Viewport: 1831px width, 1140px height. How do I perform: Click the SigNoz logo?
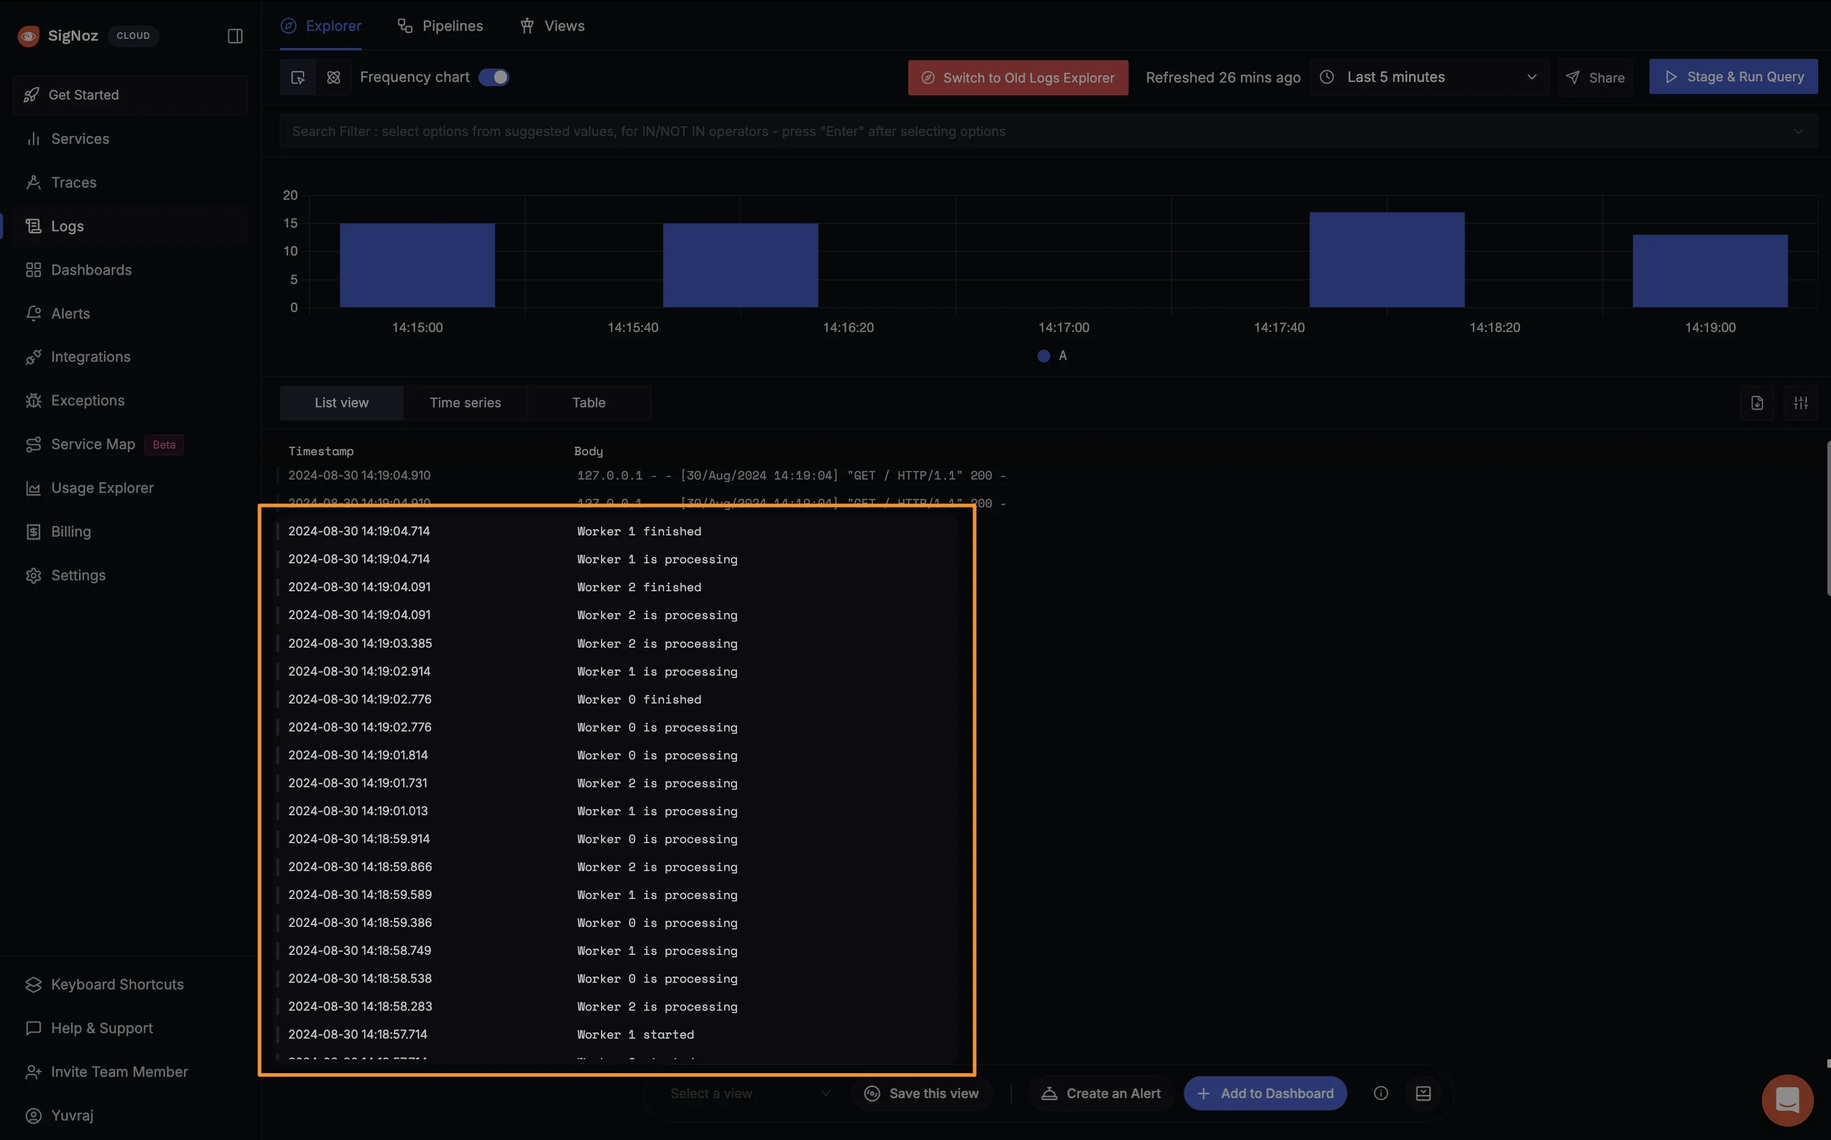tap(29, 35)
